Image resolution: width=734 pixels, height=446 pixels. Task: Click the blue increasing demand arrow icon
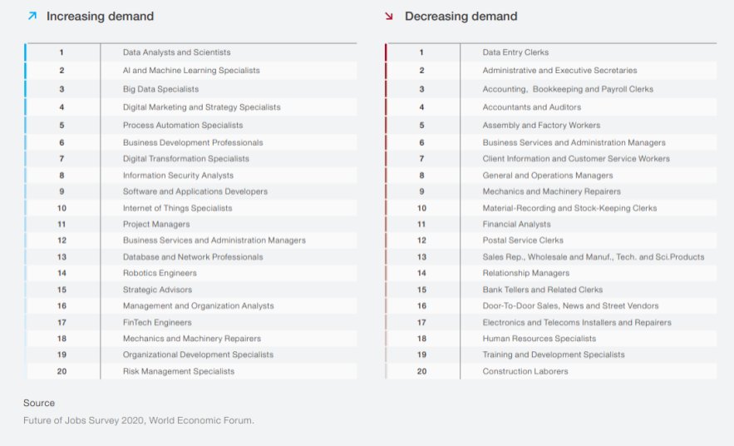[32, 16]
